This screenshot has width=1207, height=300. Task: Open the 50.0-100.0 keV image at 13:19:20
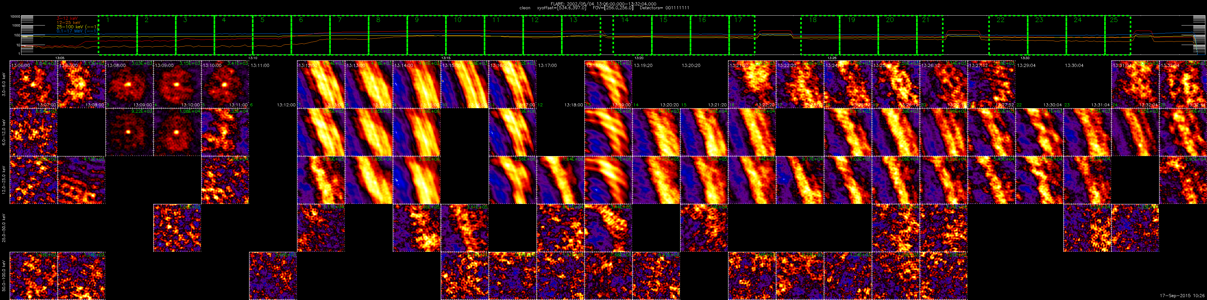(x=656, y=276)
